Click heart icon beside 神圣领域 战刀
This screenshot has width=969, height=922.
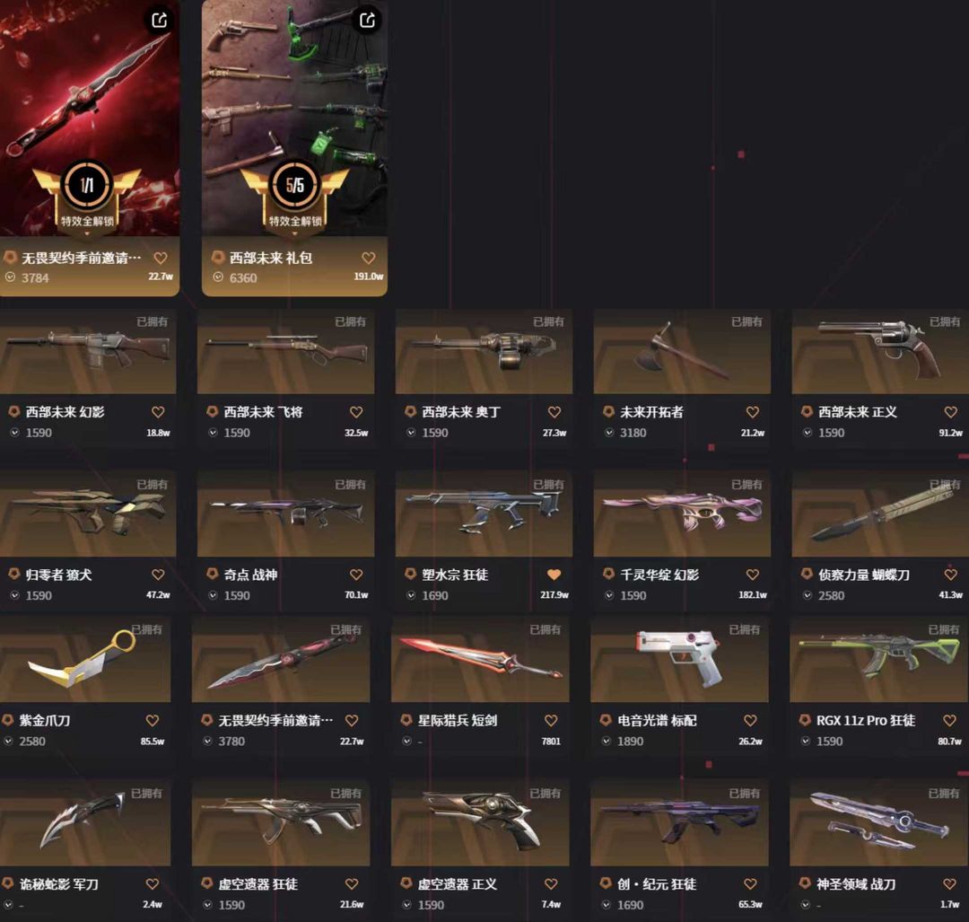[x=949, y=884]
